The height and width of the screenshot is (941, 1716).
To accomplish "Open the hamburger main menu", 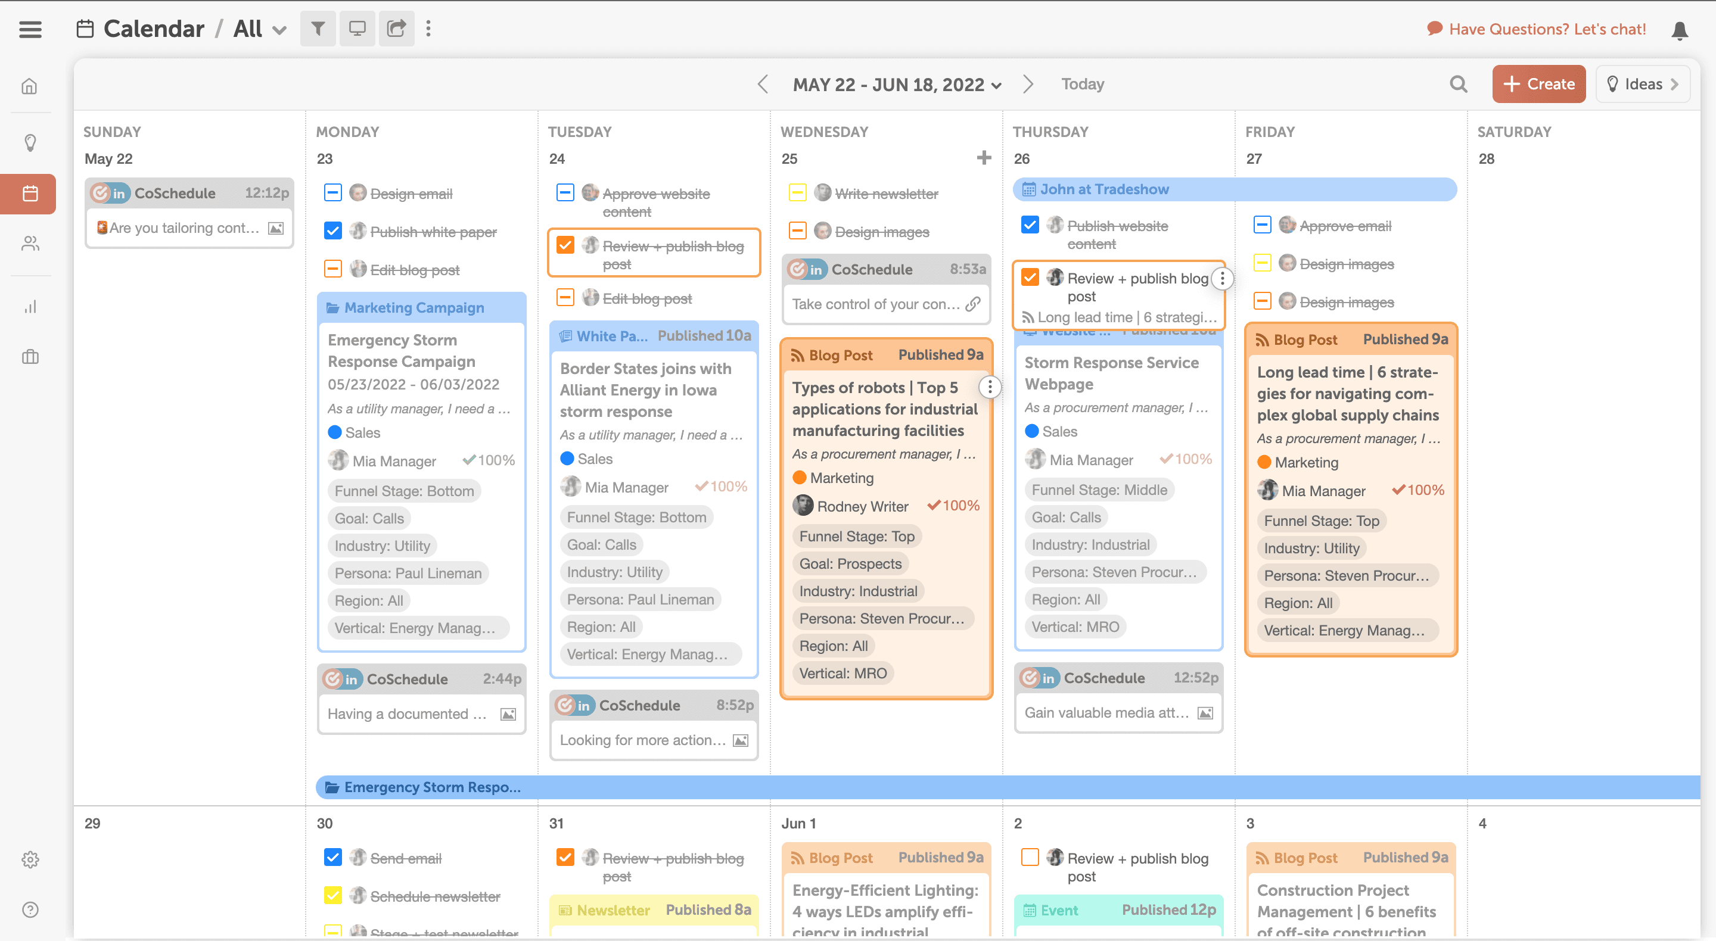I will click(30, 29).
